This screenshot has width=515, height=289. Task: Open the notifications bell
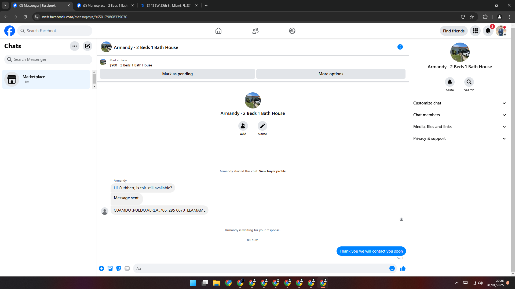point(488,31)
